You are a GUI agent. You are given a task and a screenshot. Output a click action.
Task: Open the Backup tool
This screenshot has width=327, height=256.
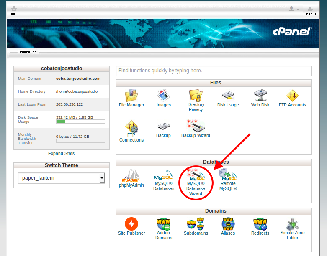pos(163,130)
